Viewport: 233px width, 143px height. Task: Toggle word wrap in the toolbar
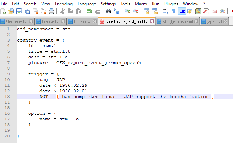pos(166,11)
